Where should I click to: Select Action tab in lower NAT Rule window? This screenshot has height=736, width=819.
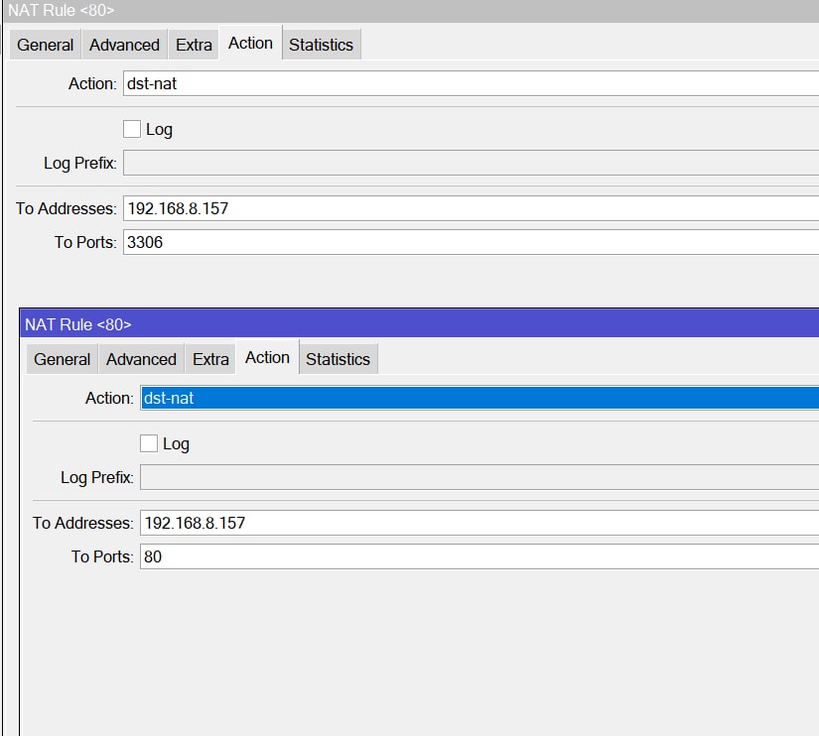pos(267,357)
